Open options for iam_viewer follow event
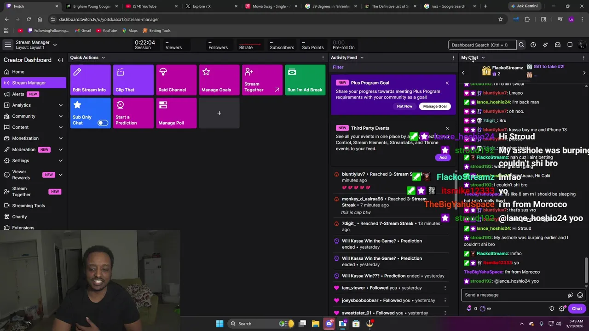Image resolution: width=589 pixels, height=331 pixels. 445,288
